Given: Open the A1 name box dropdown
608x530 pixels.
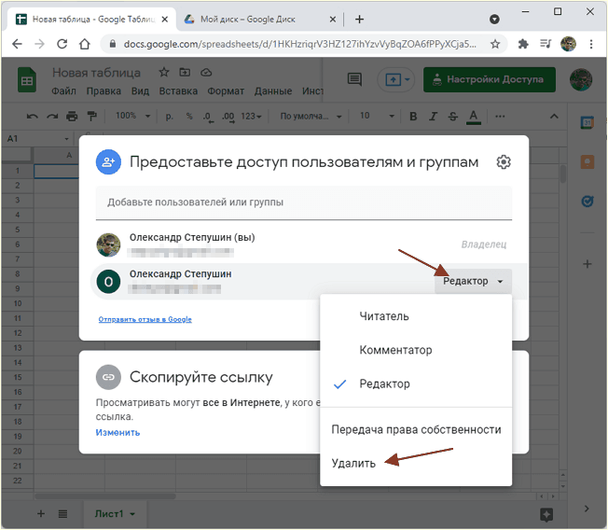Looking at the screenshot, I should coord(66,139).
